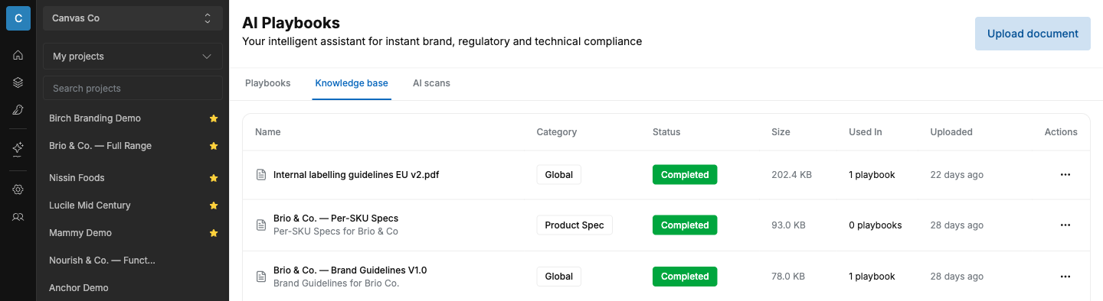Screen dimensions: 1103x301
Task: Open Nourish & Co. — Funct... project
Action: pyautogui.click(x=102, y=261)
